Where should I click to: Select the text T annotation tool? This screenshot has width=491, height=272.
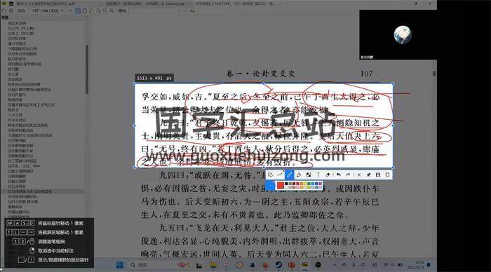point(318,175)
